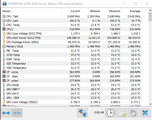The width and height of the screenshot is (152, 120).
Task: Click the logging start sheet icon
Action: click(x=122, y=113)
